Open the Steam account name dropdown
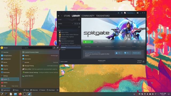 (131, 13)
